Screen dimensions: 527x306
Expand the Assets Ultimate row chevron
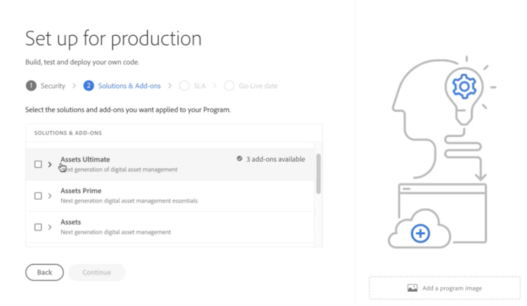coord(50,164)
